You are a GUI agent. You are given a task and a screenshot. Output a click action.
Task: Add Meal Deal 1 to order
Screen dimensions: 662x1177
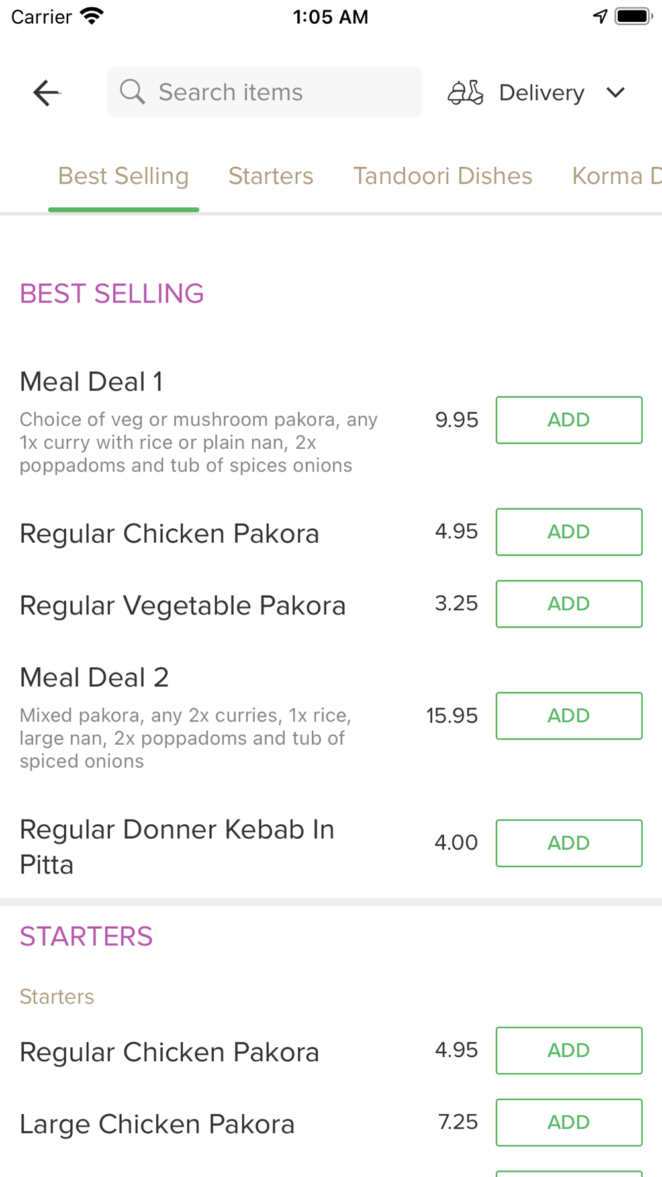tap(569, 420)
